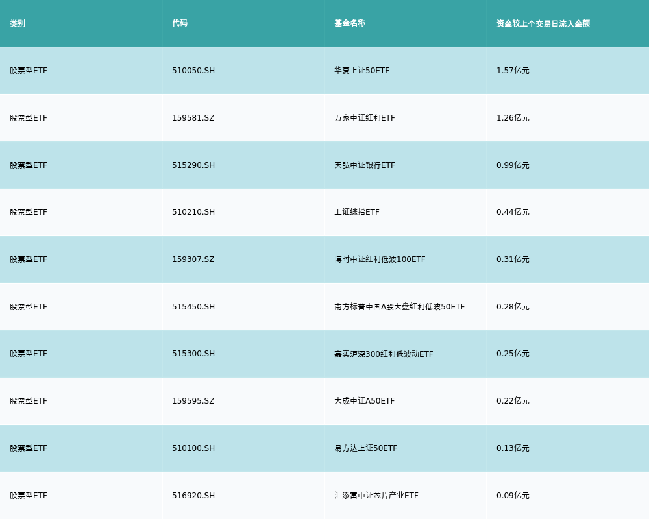
Task: Click the 汇添富中证芯片产业ETF name
Action: [376, 496]
